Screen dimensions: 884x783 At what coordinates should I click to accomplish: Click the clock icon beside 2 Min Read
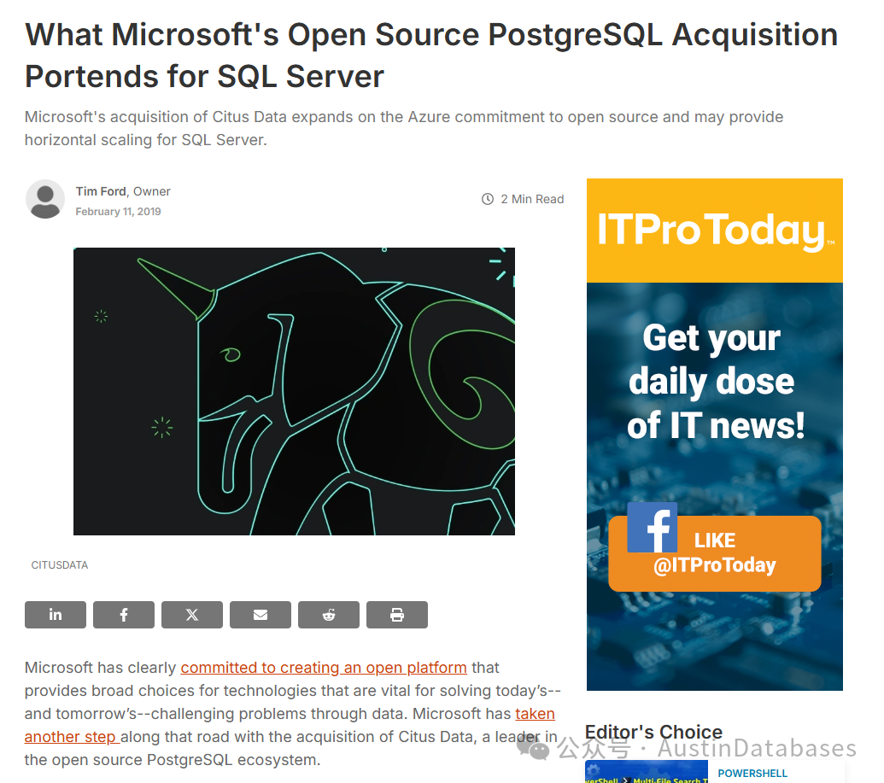pyautogui.click(x=488, y=199)
